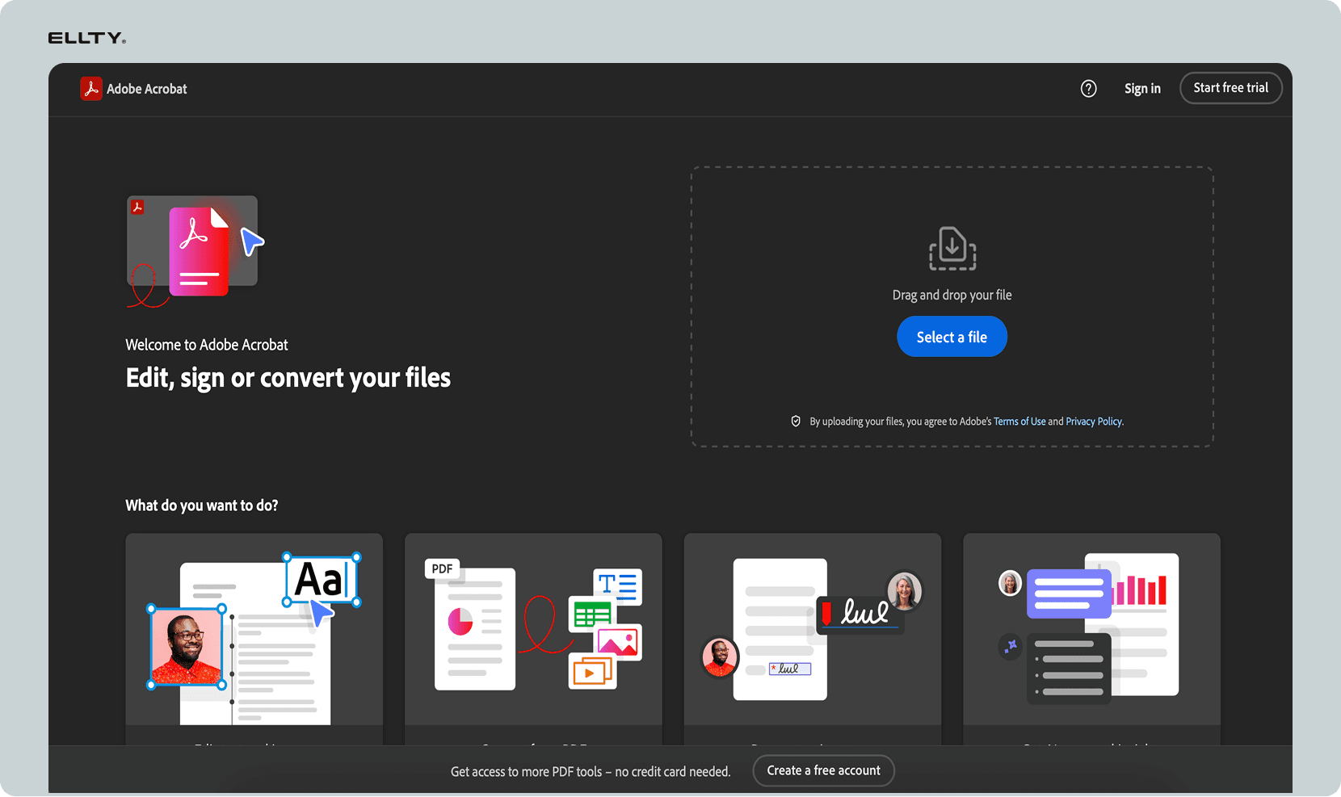Click 'Welcome to Adobe Acrobat' text
This screenshot has width=1341, height=797.
click(207, 345)
